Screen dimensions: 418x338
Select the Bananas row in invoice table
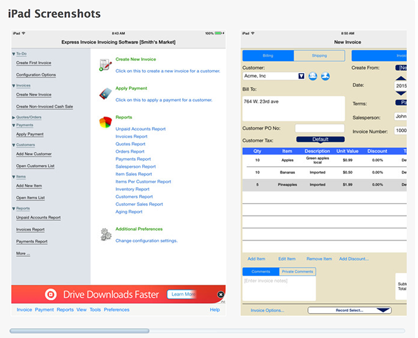pos(325,173)
